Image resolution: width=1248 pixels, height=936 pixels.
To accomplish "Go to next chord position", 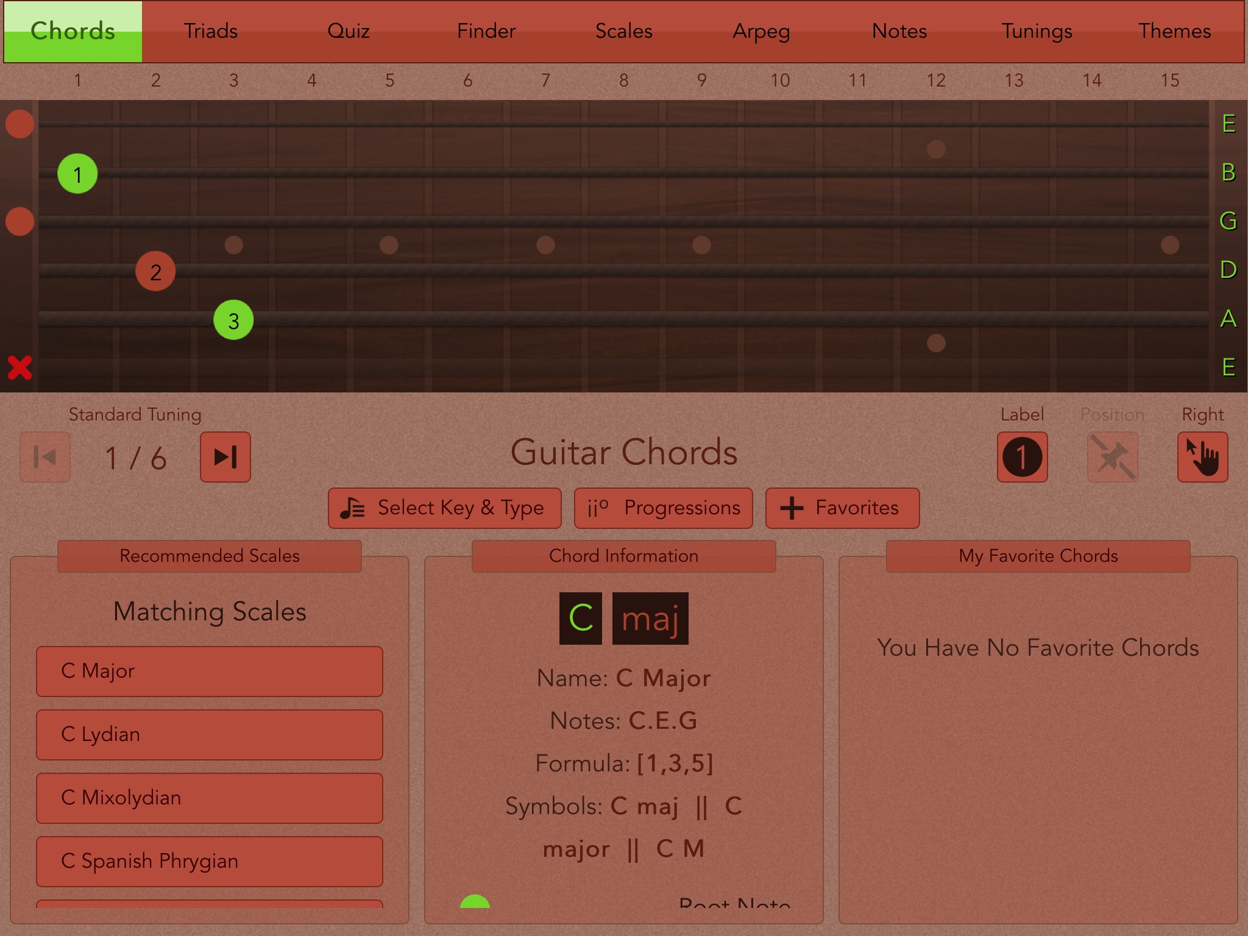I will coord(225,457).
